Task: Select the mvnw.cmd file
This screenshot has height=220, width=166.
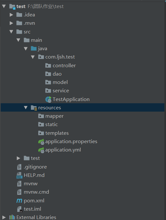Action: (33, 192)
